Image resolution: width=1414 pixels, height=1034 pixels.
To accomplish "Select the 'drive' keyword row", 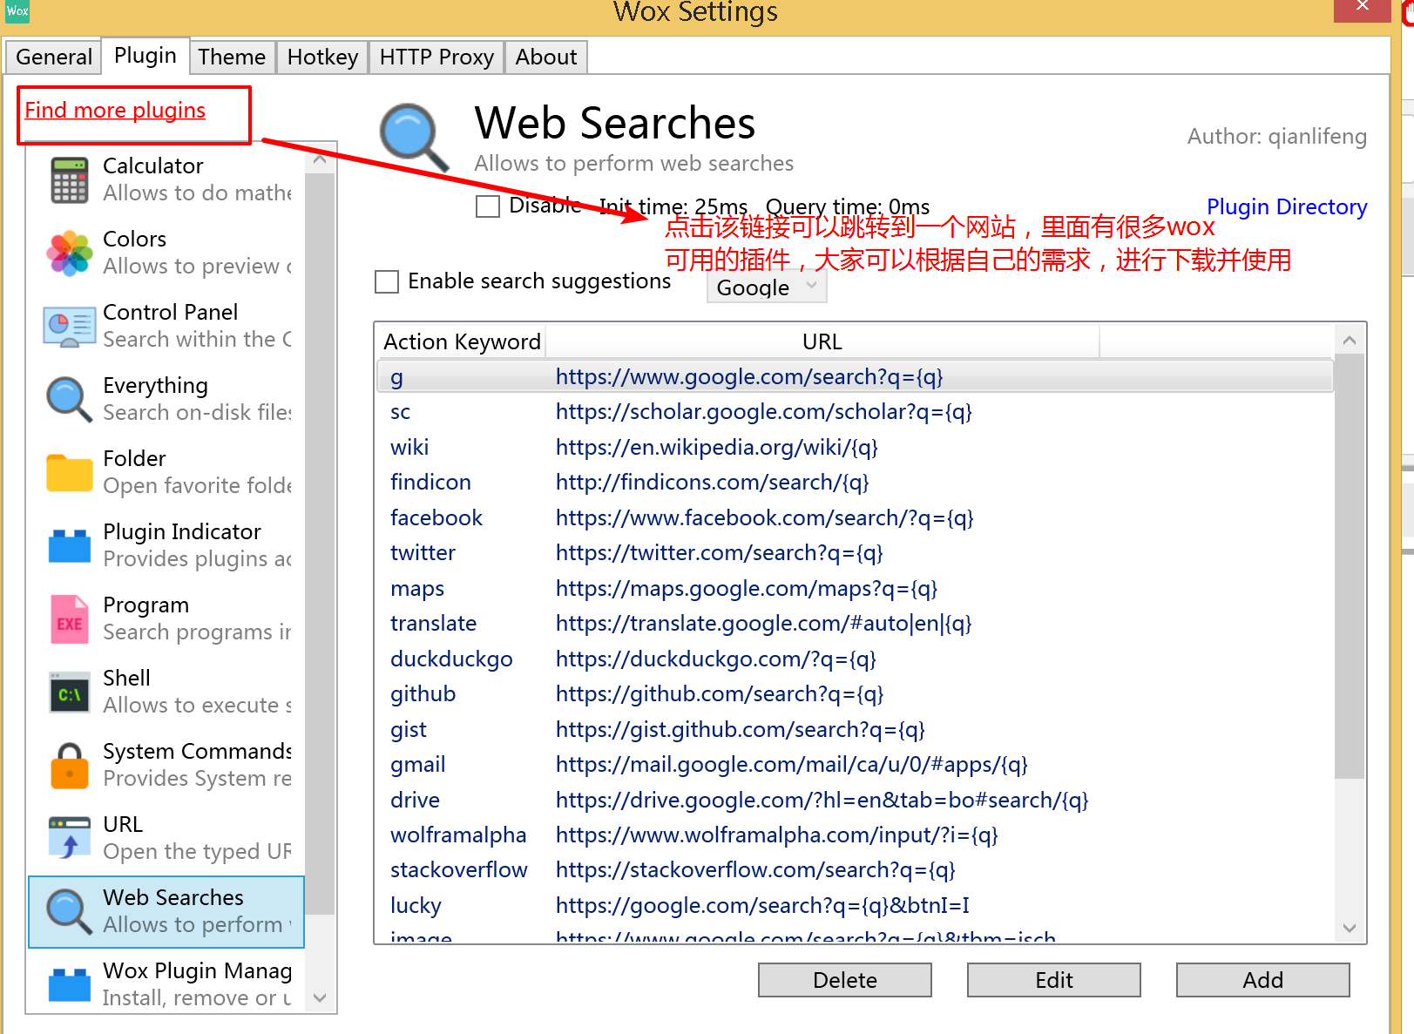I will (x=855, y=801).
